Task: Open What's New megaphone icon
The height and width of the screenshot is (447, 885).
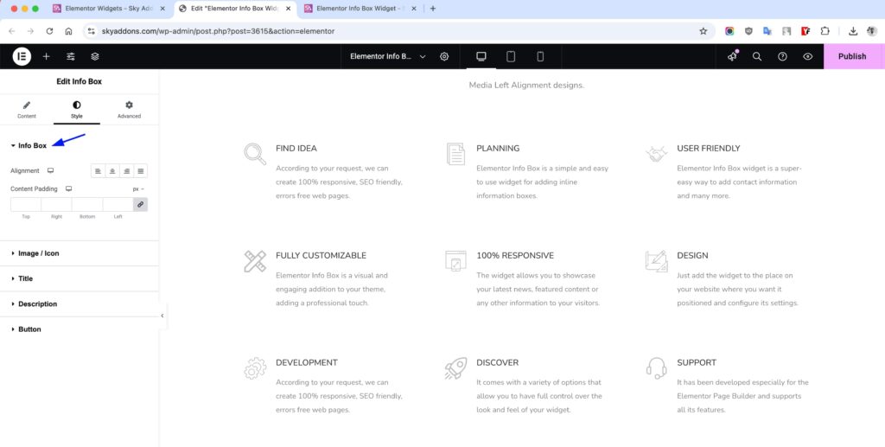Action: pos(733,56)
